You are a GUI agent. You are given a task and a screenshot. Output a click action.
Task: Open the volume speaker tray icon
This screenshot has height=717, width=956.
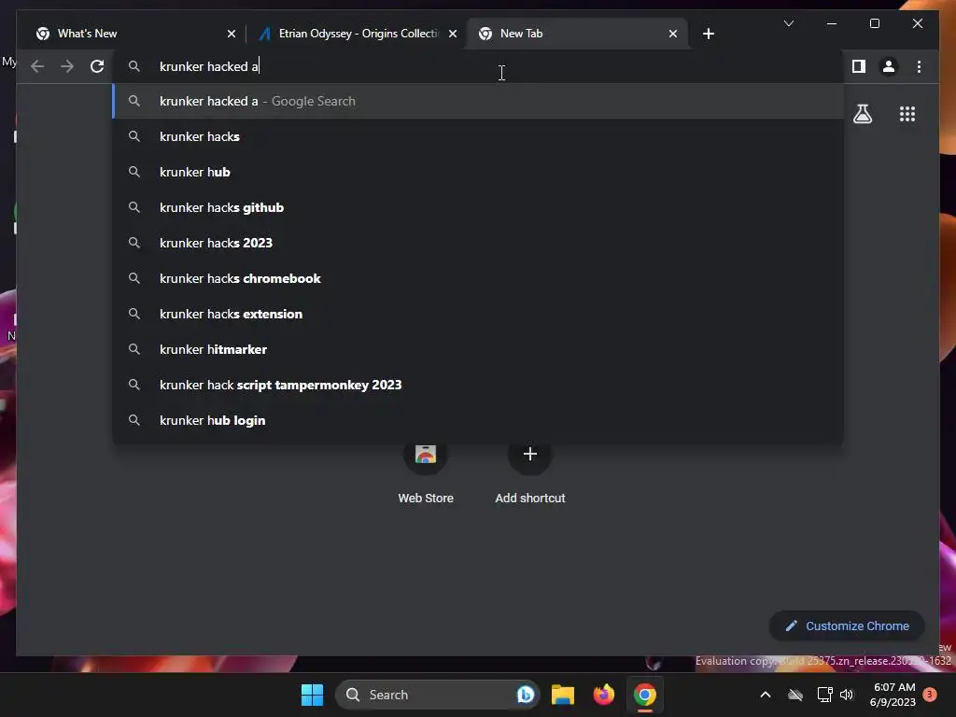(846, 695)
